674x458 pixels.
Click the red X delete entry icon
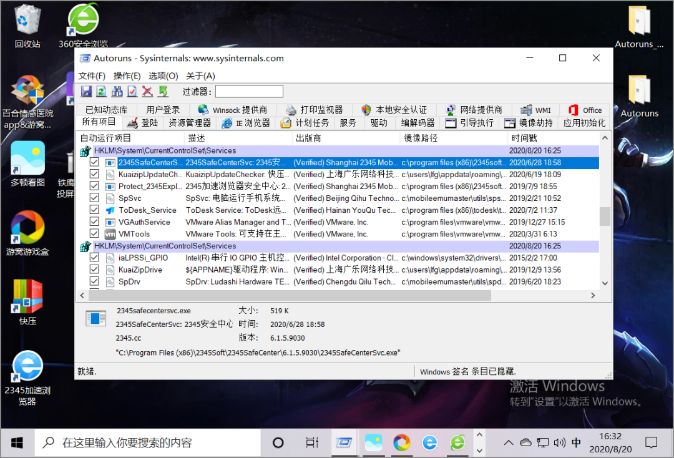pos(147,92)
